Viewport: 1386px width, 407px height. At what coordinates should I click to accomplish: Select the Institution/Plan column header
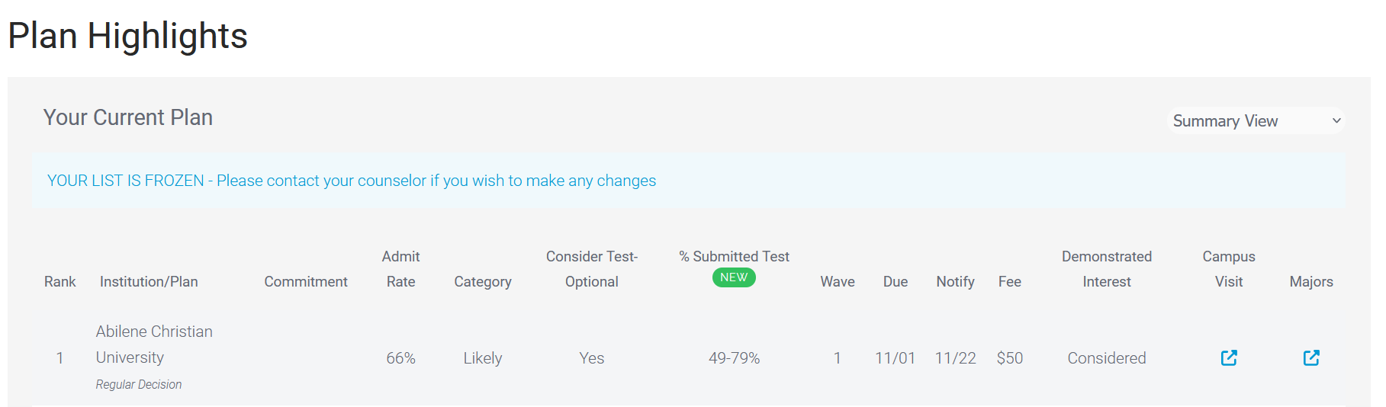149,281
